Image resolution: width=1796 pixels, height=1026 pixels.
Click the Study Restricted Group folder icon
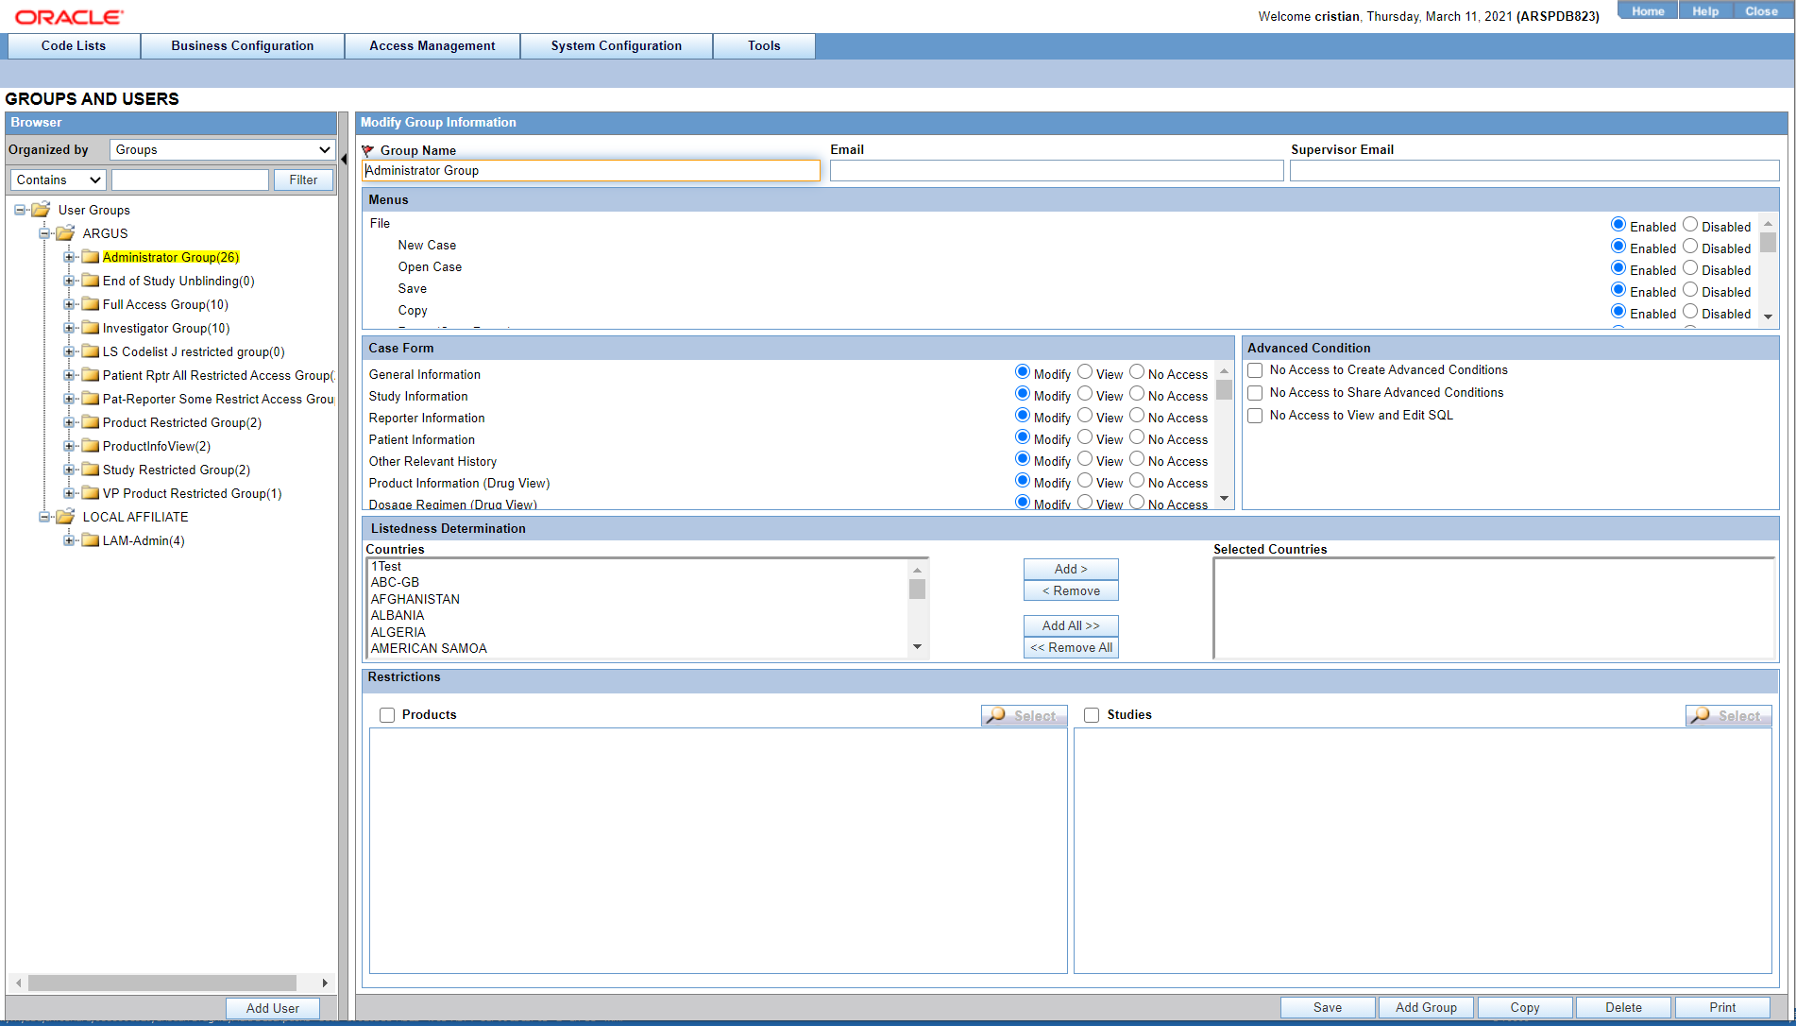[x=90, y=470]
